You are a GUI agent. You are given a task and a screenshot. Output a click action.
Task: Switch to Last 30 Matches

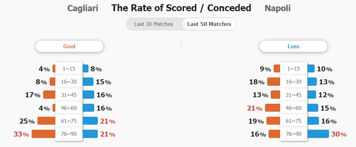(x=154, y=24)
